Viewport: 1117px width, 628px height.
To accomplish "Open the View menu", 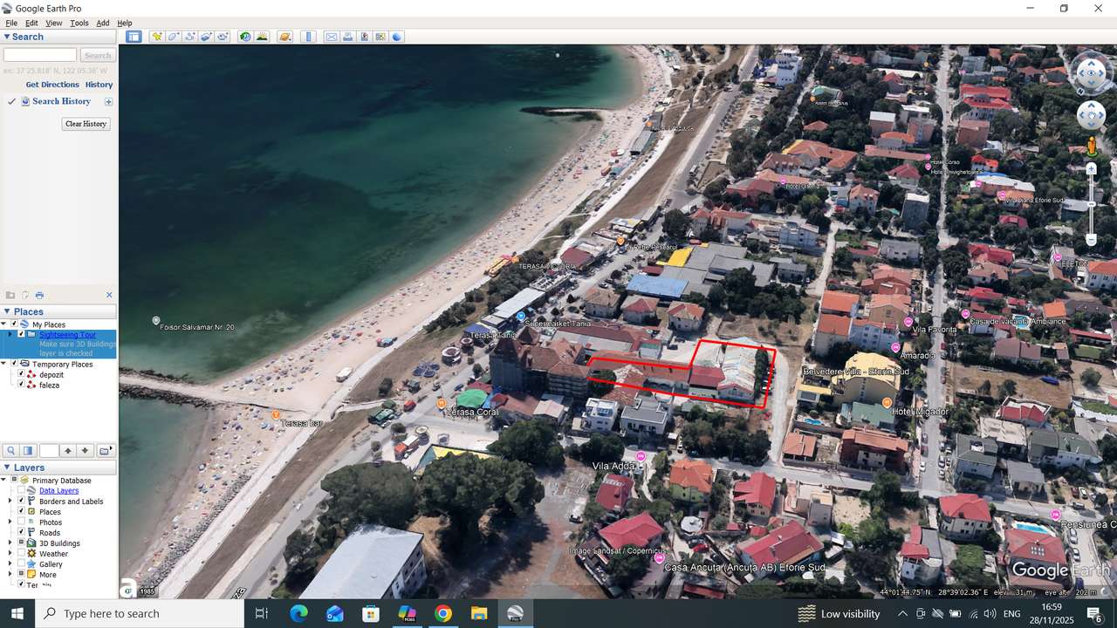I will 53,23.
